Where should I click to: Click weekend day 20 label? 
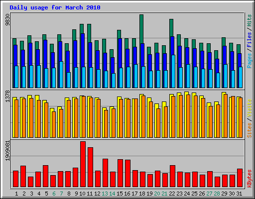point(157,194)
